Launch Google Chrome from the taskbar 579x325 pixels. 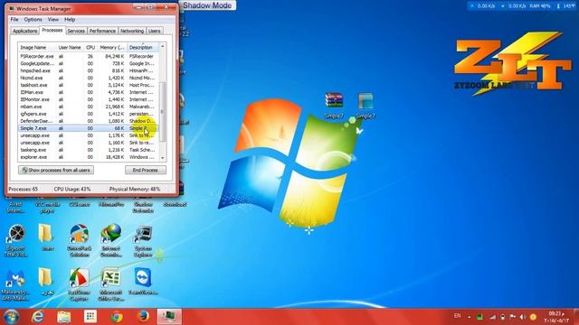pyautogui.click(x=117, y=317)
